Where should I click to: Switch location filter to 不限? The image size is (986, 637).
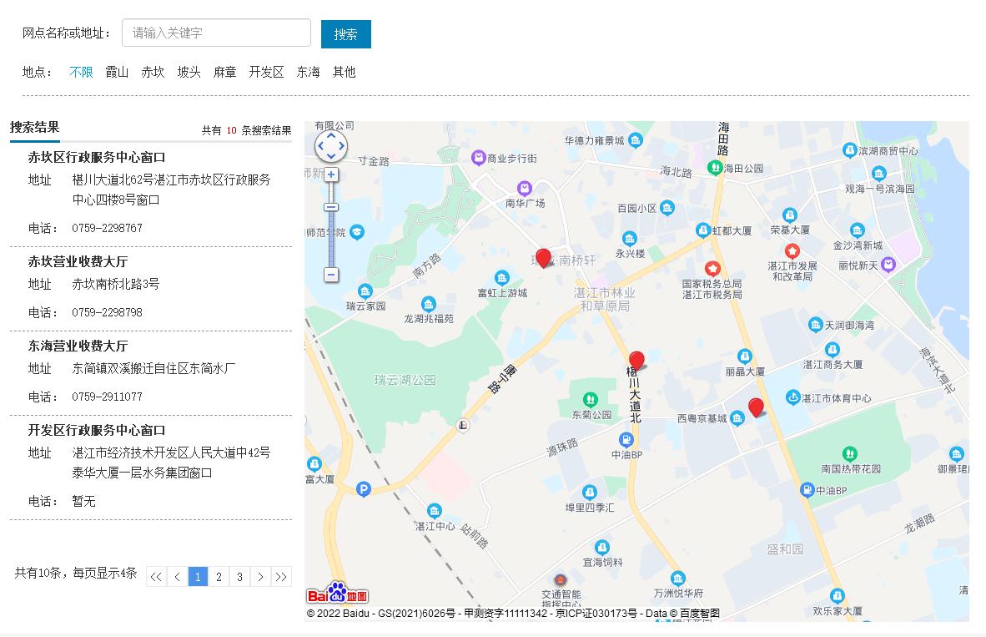(81, 72)
